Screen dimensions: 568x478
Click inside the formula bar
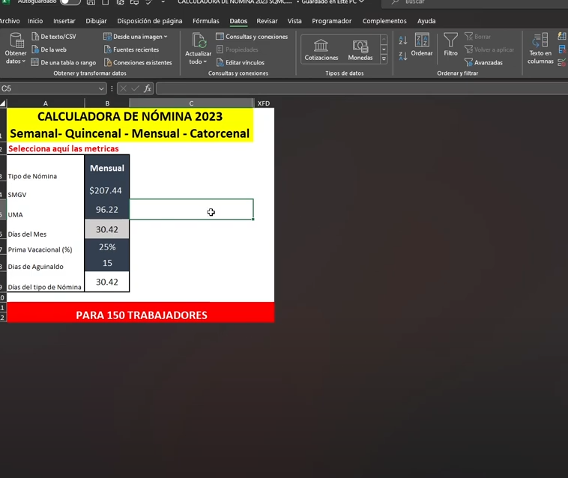point(361,88)
